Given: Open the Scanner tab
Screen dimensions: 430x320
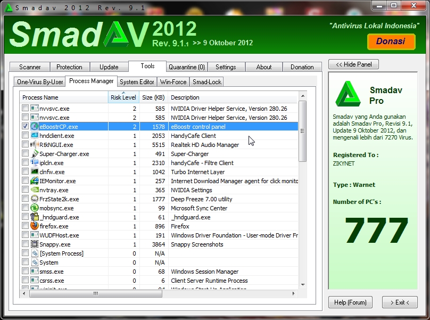Looking at the screenshot, I should tap(30, 67).
